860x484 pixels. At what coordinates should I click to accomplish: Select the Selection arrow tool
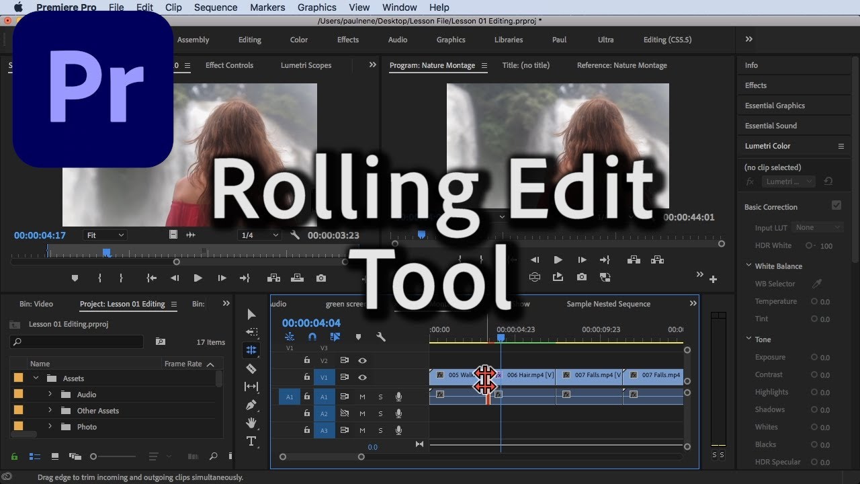(251, 314)
